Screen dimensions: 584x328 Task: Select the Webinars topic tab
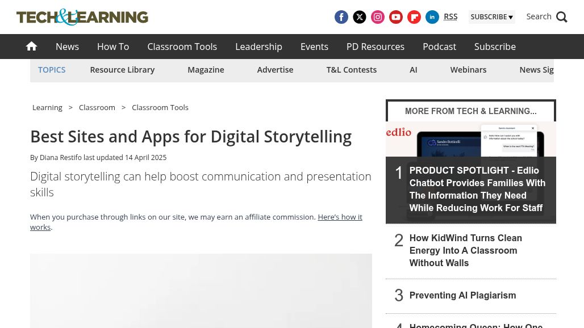point(468,70)
